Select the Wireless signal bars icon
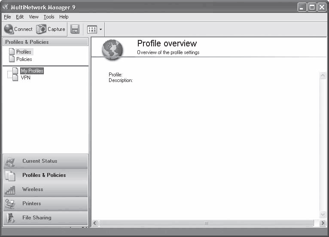329x237 pixels. click(x=10, y=190)
